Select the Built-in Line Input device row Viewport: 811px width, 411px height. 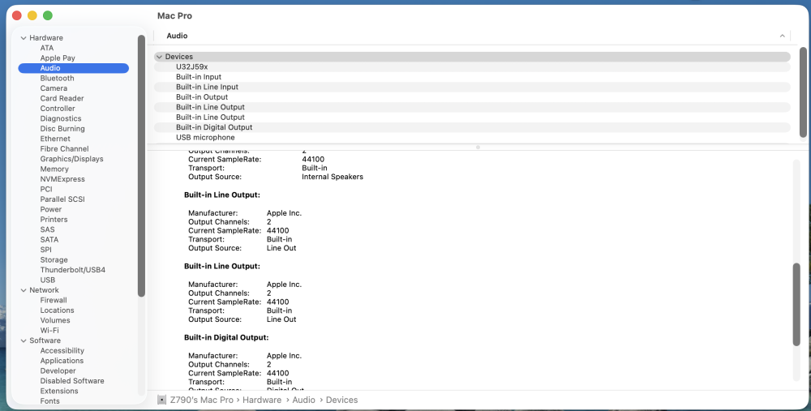472,87
